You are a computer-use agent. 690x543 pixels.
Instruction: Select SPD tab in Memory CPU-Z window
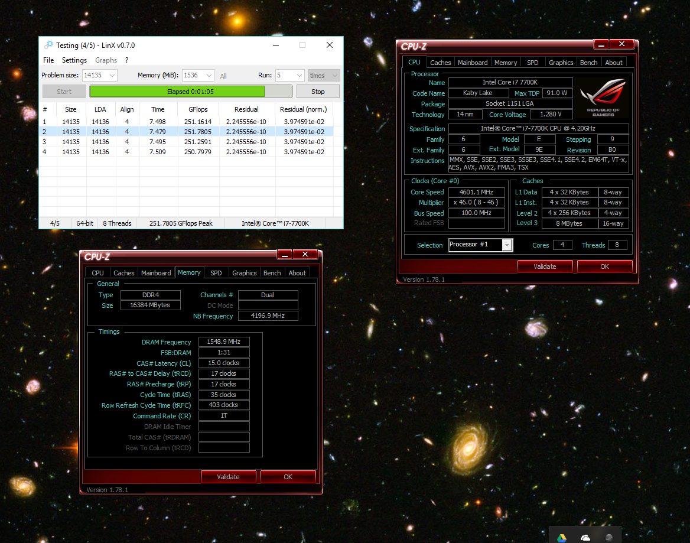coord(216,273)
